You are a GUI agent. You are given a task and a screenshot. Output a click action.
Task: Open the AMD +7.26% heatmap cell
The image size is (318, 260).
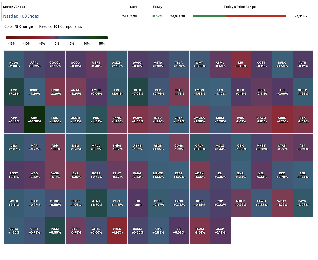(x=14, y=92)
